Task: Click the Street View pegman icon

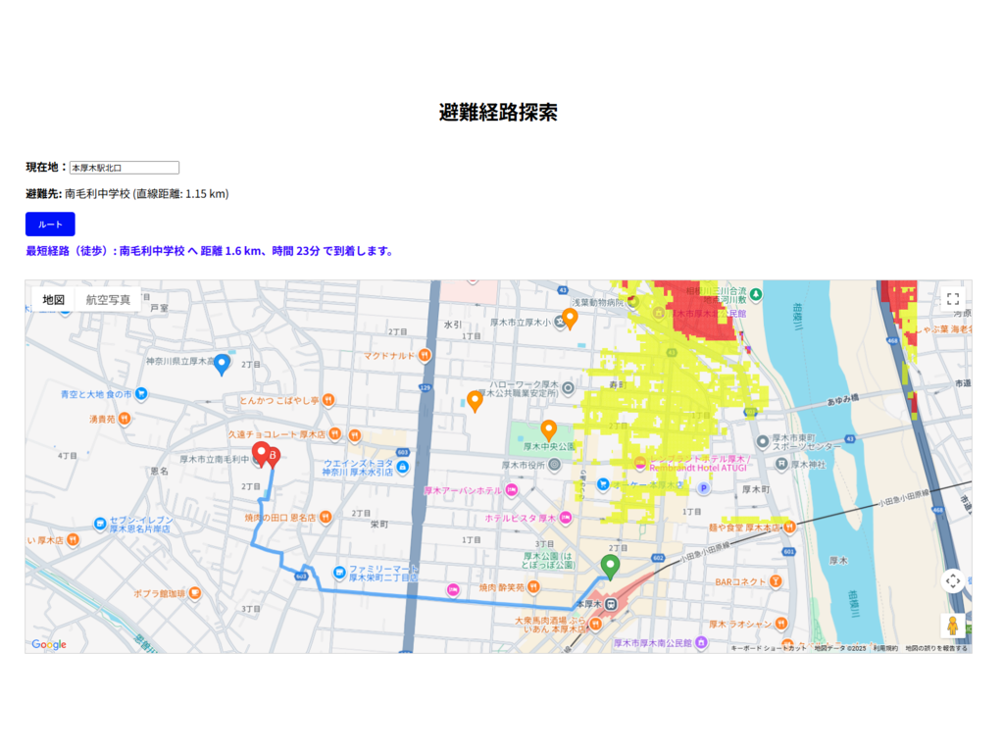Action: pyautogui.click(x=952, y=627)
